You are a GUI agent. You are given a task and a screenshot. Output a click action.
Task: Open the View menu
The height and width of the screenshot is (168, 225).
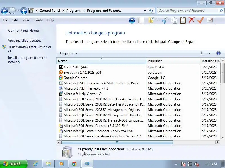tap(26, 20)
